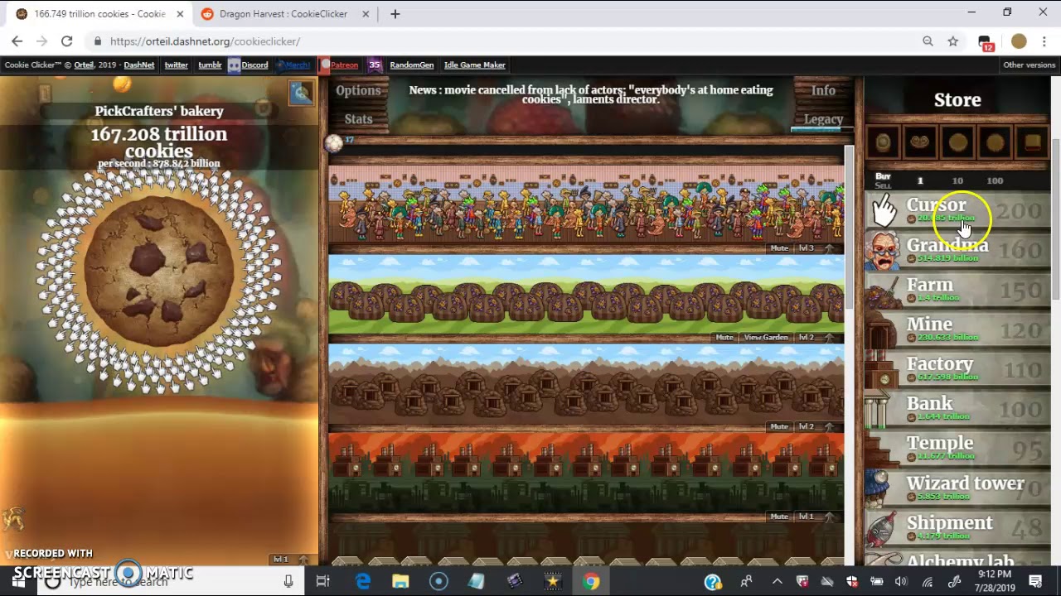Viewport: 1061px width, 596px height.
Task: Reload the page
Action: point(66,41)
